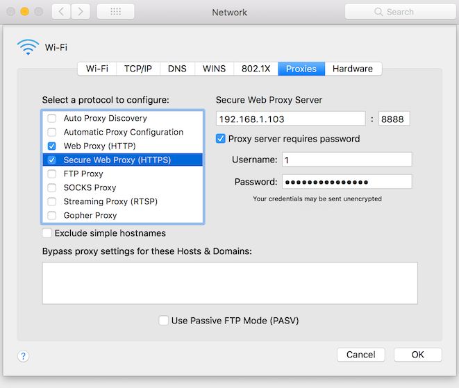Click the yellow minimize window button

click(x=24, y=12)
